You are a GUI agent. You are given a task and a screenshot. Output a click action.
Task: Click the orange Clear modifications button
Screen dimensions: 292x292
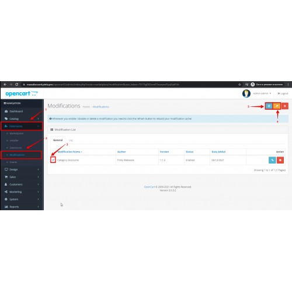(x=277, y=106)
